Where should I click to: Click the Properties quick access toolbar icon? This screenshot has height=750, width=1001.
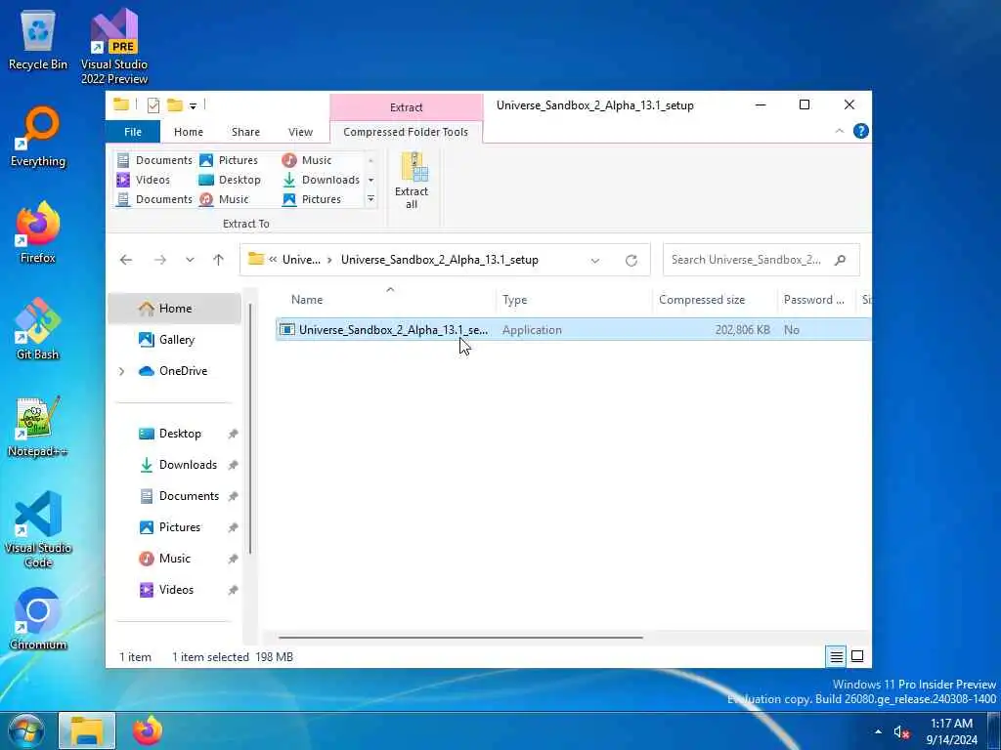[x=153, y=105]
